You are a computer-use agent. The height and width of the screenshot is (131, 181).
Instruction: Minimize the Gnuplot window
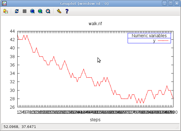(x=165, y=3)
